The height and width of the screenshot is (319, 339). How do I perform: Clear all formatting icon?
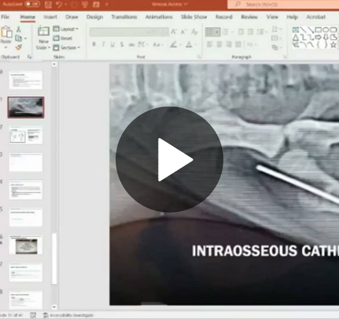(x=195, y=32)
